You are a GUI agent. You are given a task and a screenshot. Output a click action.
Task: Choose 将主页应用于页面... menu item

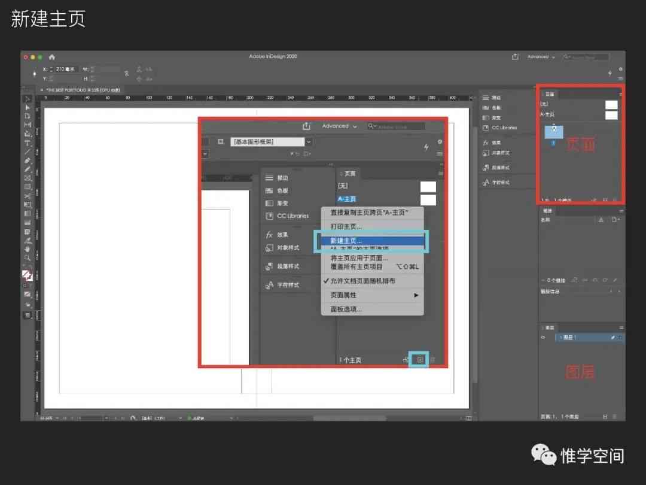[x=372, y=258]
